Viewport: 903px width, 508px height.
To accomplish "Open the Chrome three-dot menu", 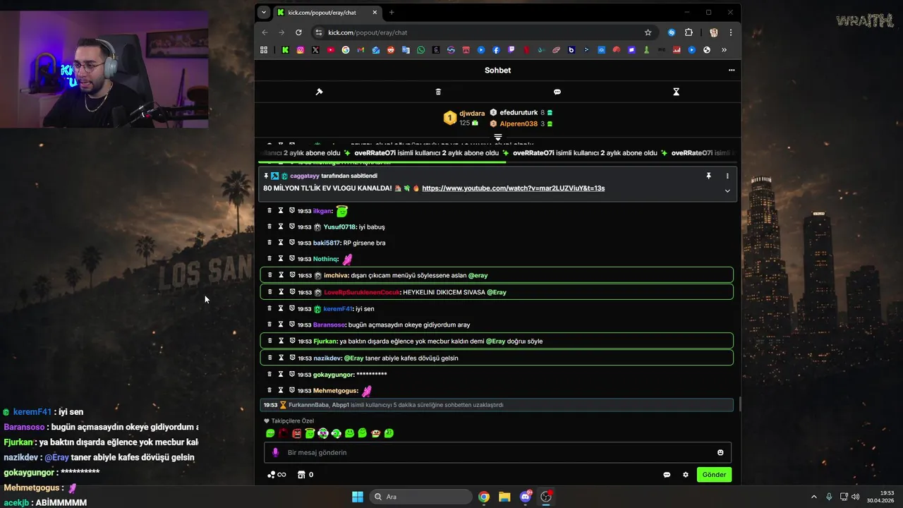I will pos(731,32).
